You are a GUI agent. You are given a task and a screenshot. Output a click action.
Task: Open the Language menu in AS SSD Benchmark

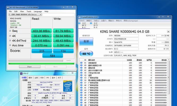click(38, 11)
